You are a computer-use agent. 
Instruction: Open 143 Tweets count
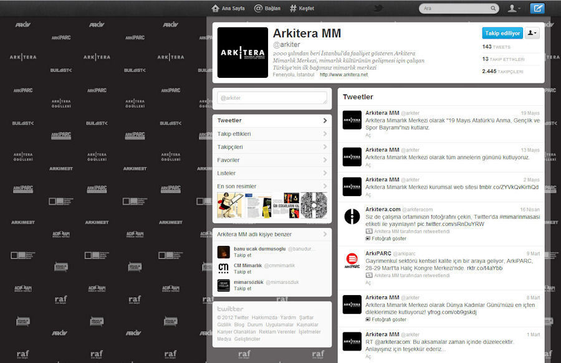pyautogui.click(x=496, y=47)
